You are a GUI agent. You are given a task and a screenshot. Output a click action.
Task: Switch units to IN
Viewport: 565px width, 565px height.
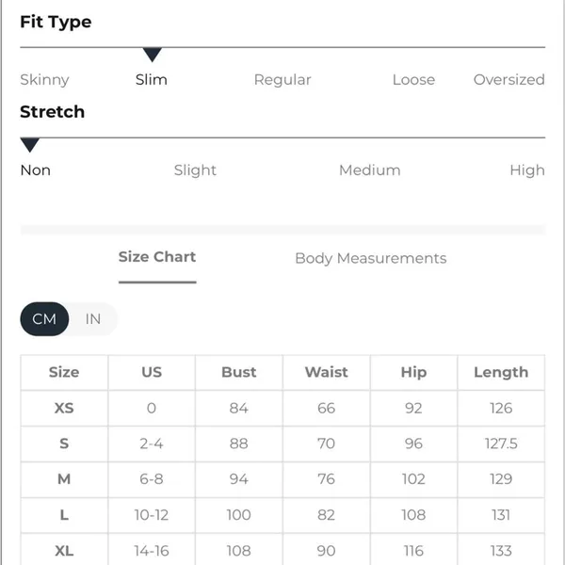(93, 319)
